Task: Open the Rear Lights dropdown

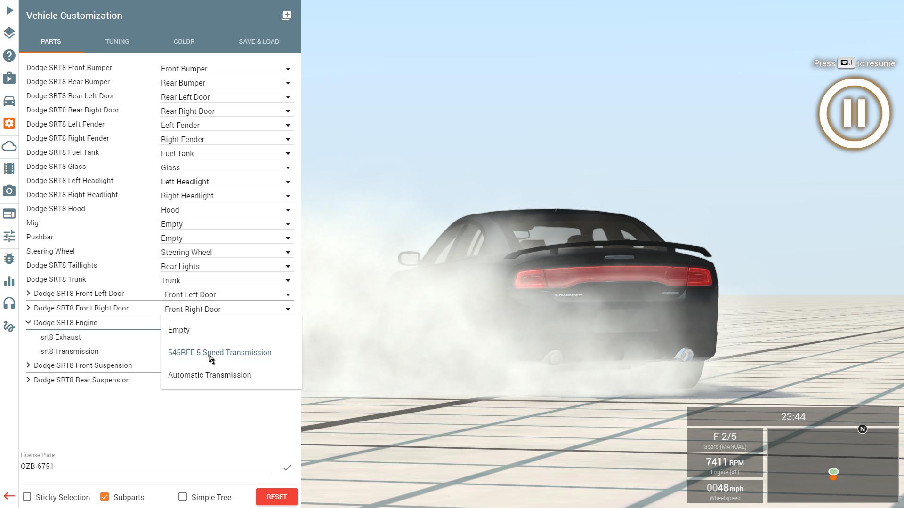Action: pyautogui.click(x=226, y=266)
